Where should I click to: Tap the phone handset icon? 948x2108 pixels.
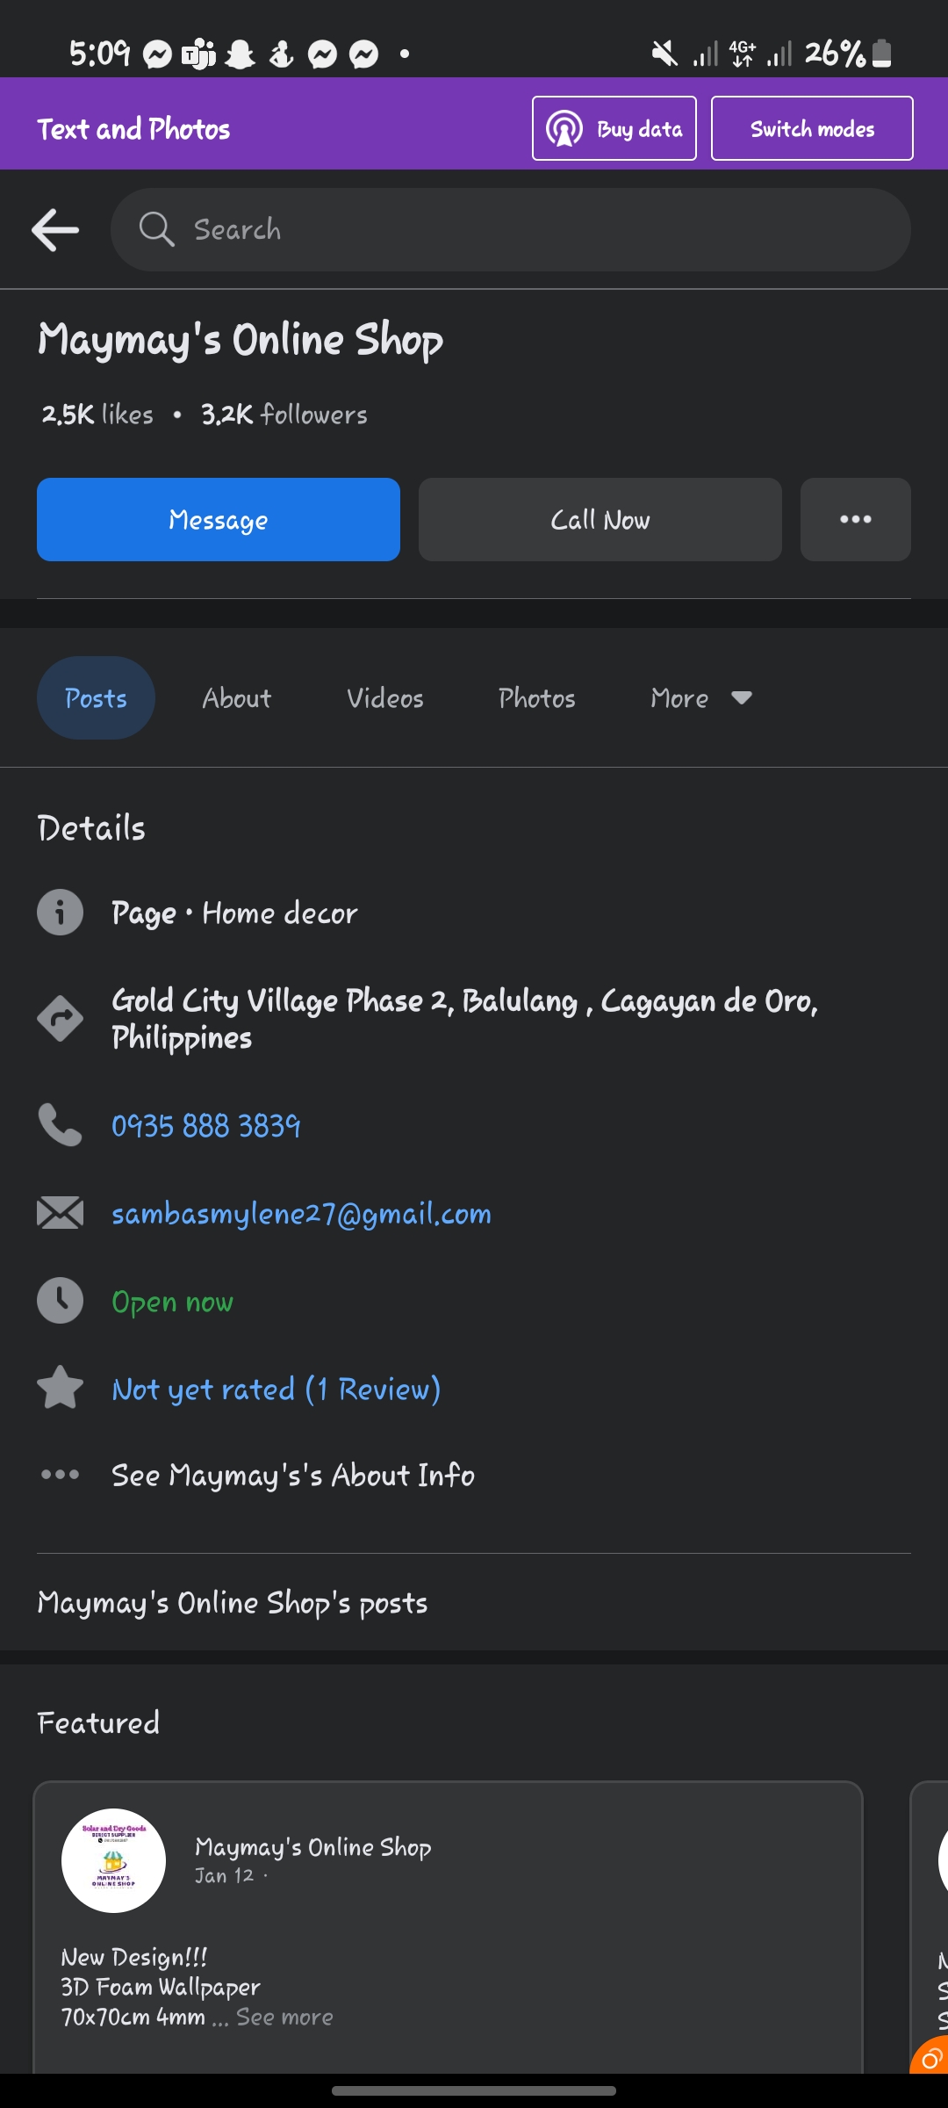point(60,1125)
